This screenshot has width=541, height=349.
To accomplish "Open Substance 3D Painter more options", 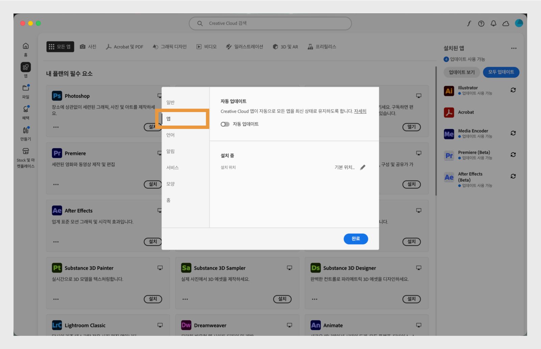I will point(56,299).
